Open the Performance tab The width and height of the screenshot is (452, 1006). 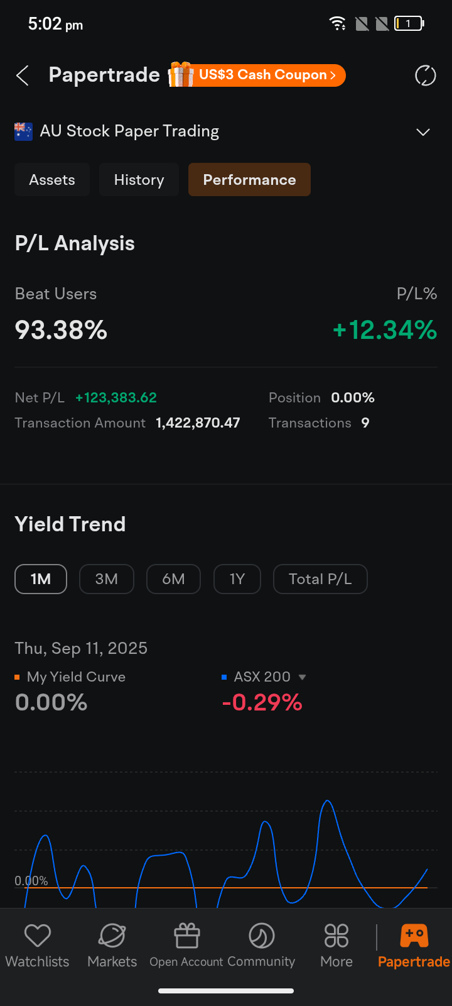pos(249,180)
